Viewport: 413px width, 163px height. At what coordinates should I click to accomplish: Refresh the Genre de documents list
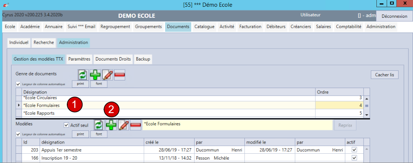coord(83,75)
